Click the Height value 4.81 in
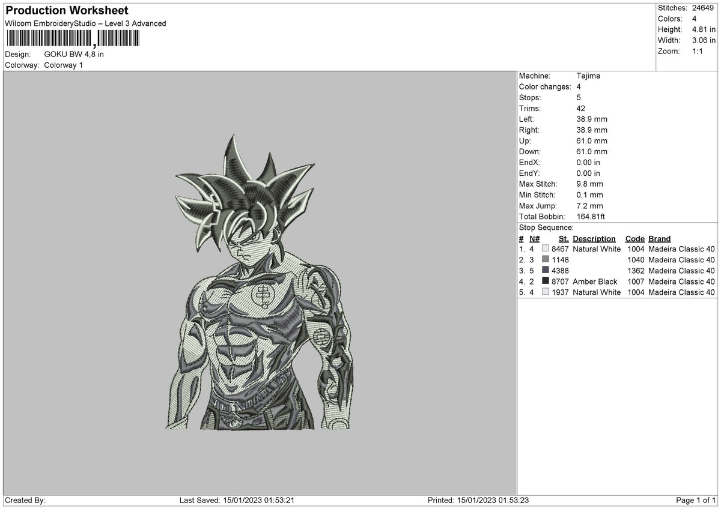Image resolution: width=721 pixels, height=509 pixels. [703, 29]
